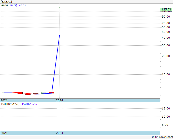Click the 90.00 price axis label
Screen dimensions: 173x139
tap(166, 17)
